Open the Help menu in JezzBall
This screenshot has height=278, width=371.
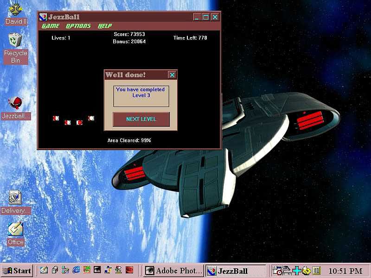pyautogui.click(x=105, y=26)
